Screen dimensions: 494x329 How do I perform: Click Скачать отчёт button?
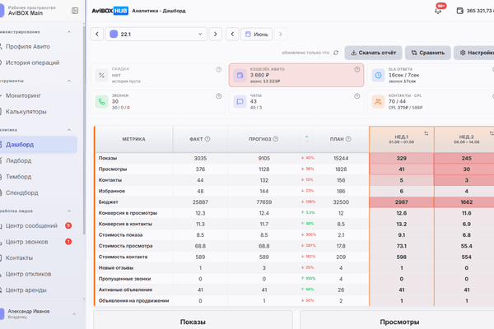coord(373,53)
